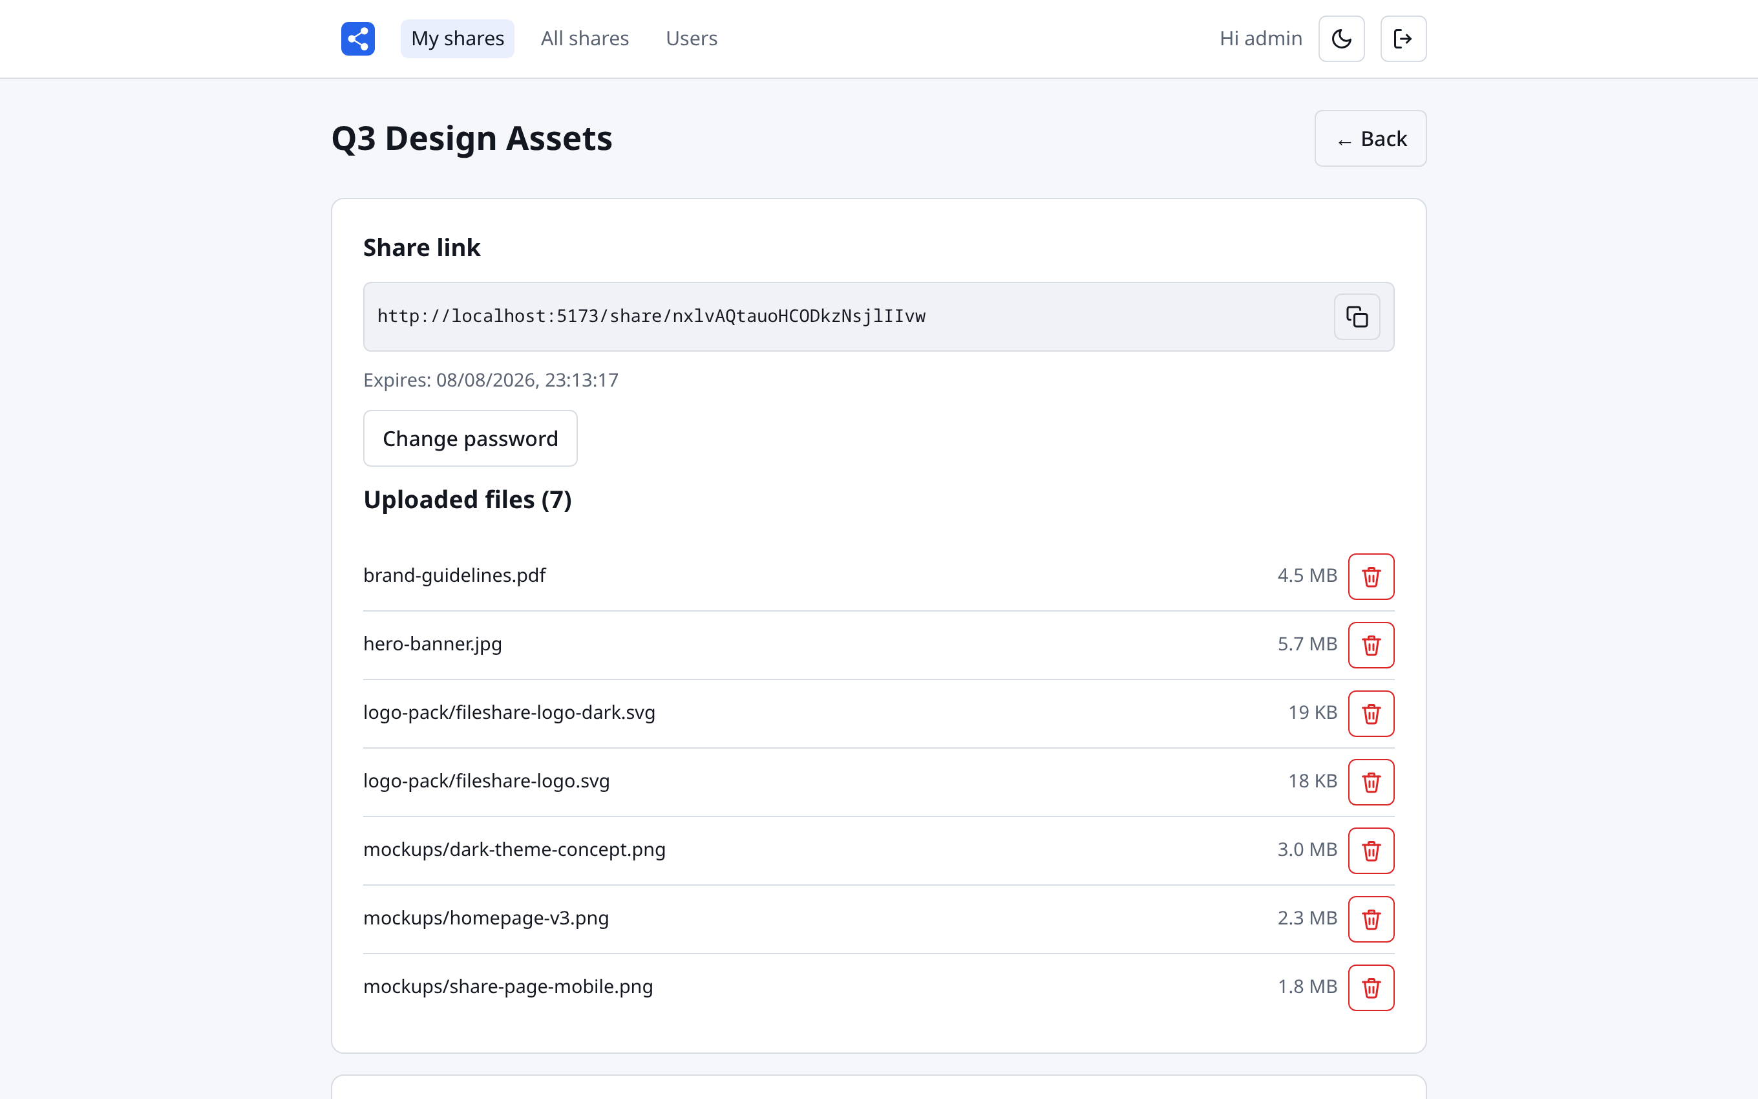Click the Back button
The image size is (1758, 1099).
(1370, 138)
